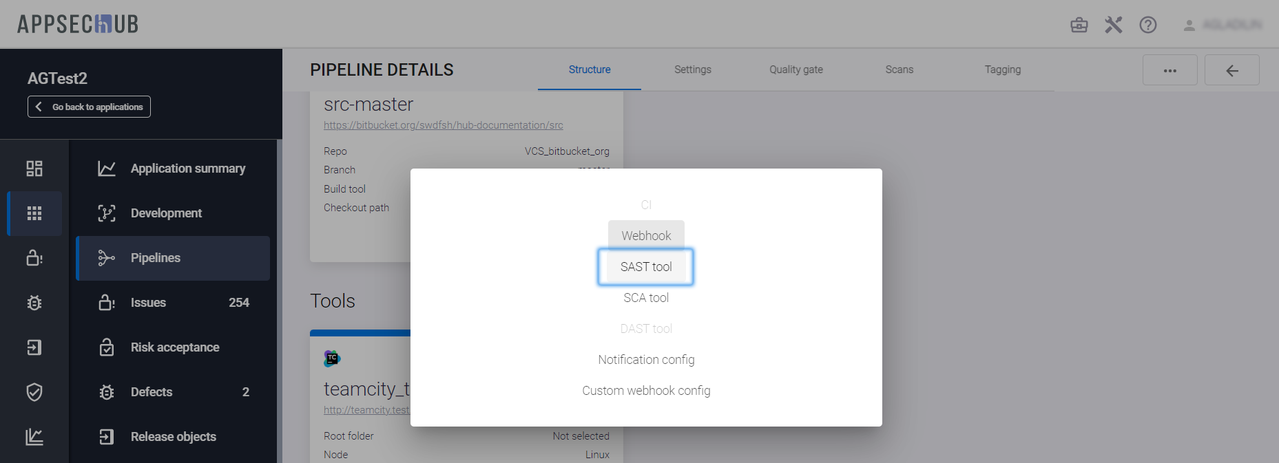
Task: Click the bug icon in left rail
Action: pos(34,303)
